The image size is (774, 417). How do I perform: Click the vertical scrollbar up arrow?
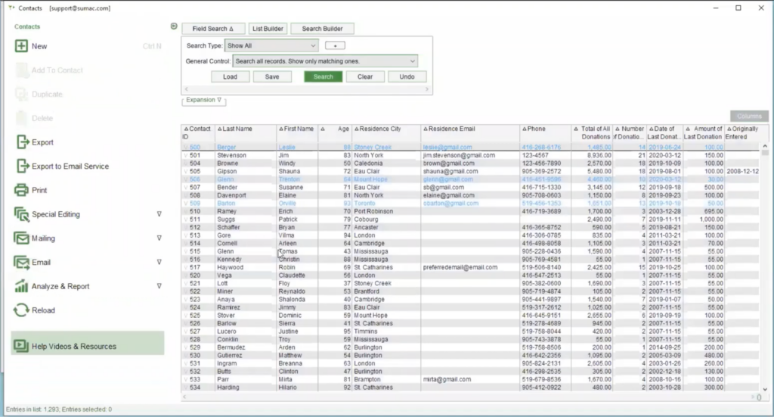click(765, 146)
